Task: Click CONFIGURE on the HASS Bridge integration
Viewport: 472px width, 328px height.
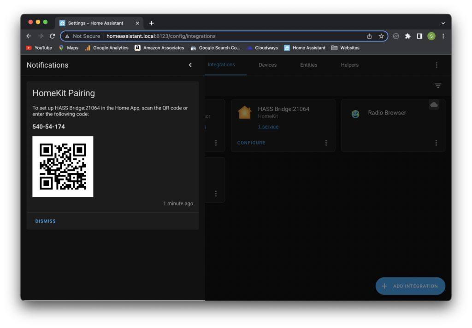Action: click(x=251, y=143)
